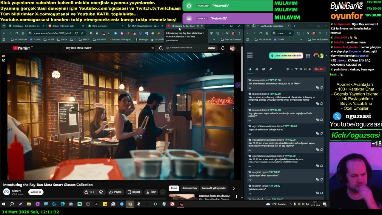Show more bookmarks in the YouTube window
Viewport: 382px width, 215px height.
click(x=214, y=39)
